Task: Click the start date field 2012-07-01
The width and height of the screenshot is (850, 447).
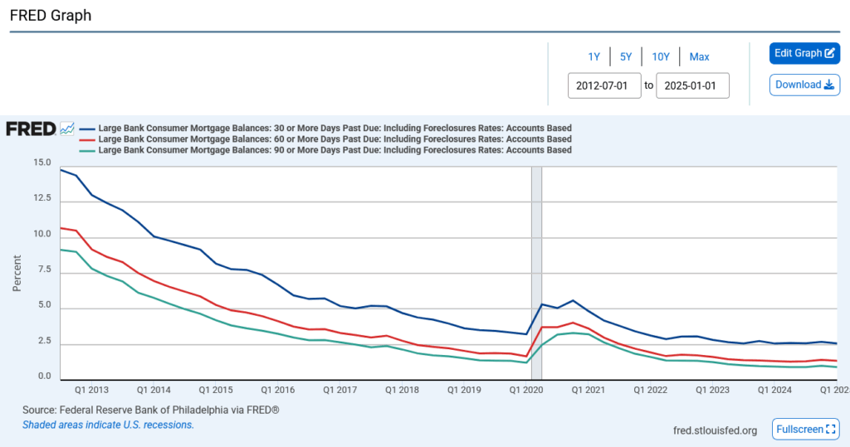Action: 604,85
